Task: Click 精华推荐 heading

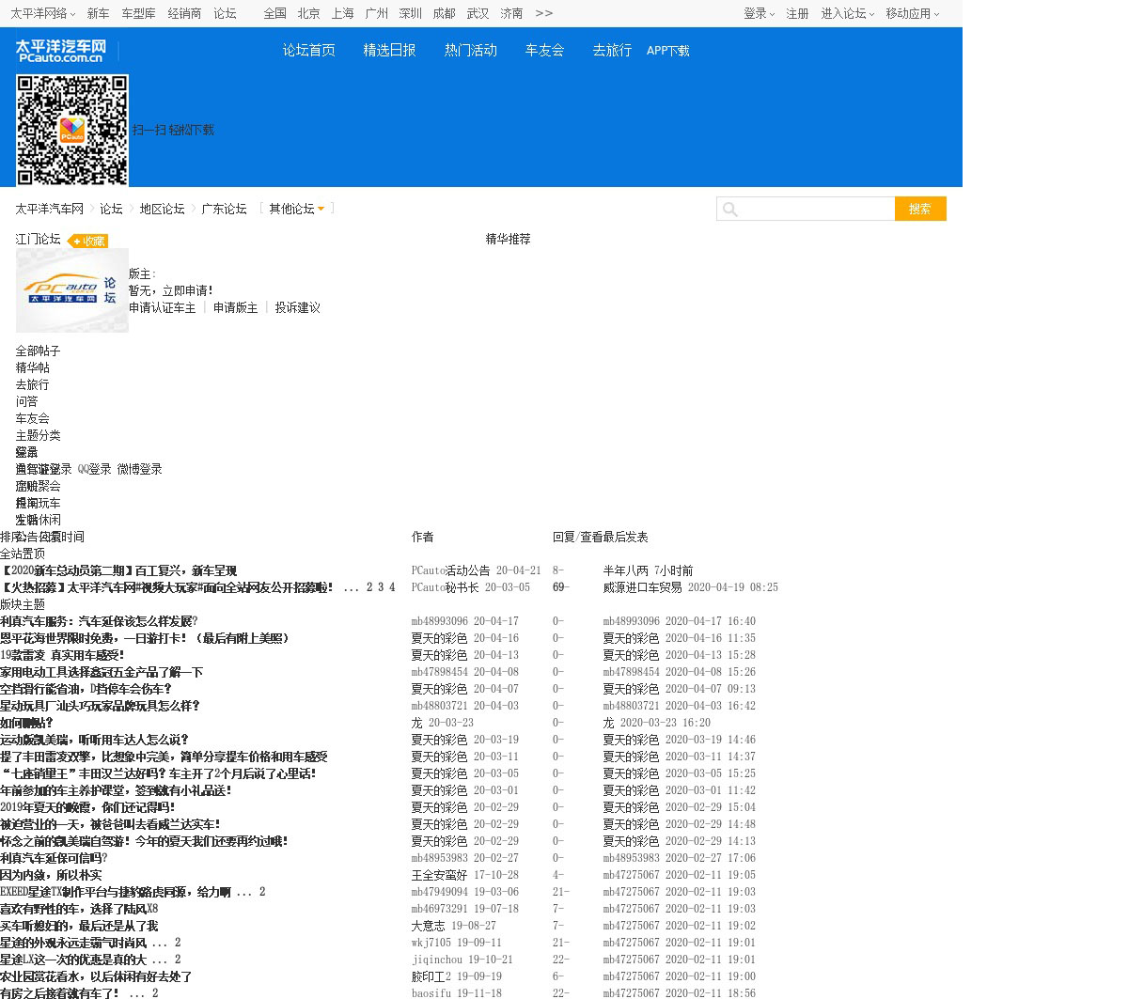Action: (x=509, y=239)
